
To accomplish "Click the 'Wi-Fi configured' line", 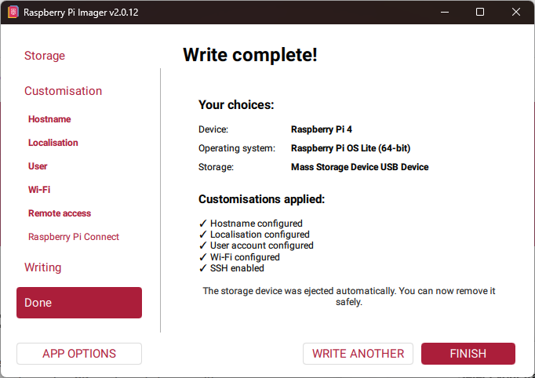I will point(239,257).
